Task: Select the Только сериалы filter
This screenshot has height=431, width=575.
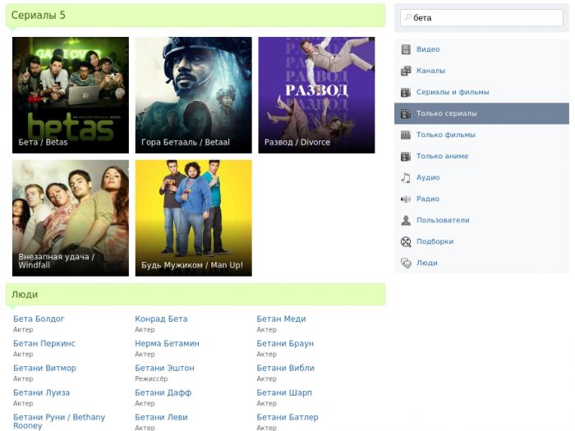Action: coord(481,113)
